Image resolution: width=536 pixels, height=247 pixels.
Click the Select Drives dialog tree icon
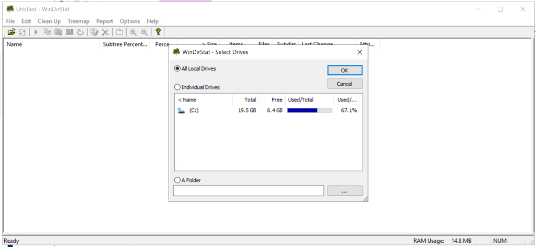176,52
